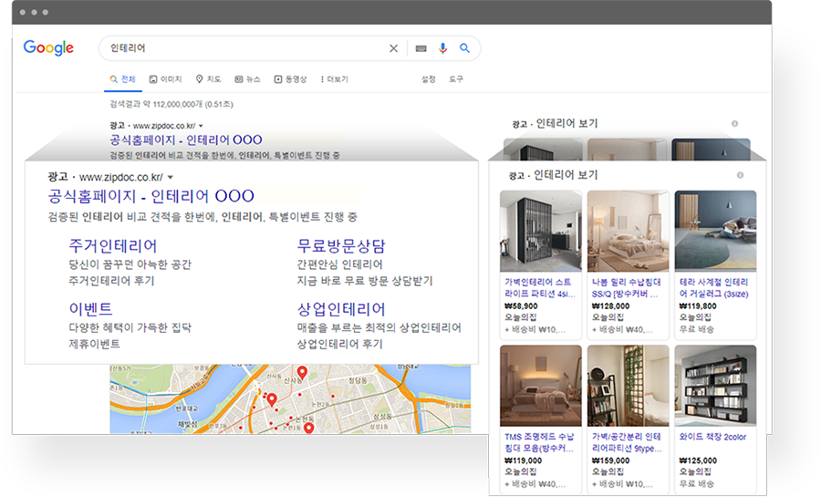Click the red map pin near 신사동
Viewport: 821px width, 497px height.
302,372
